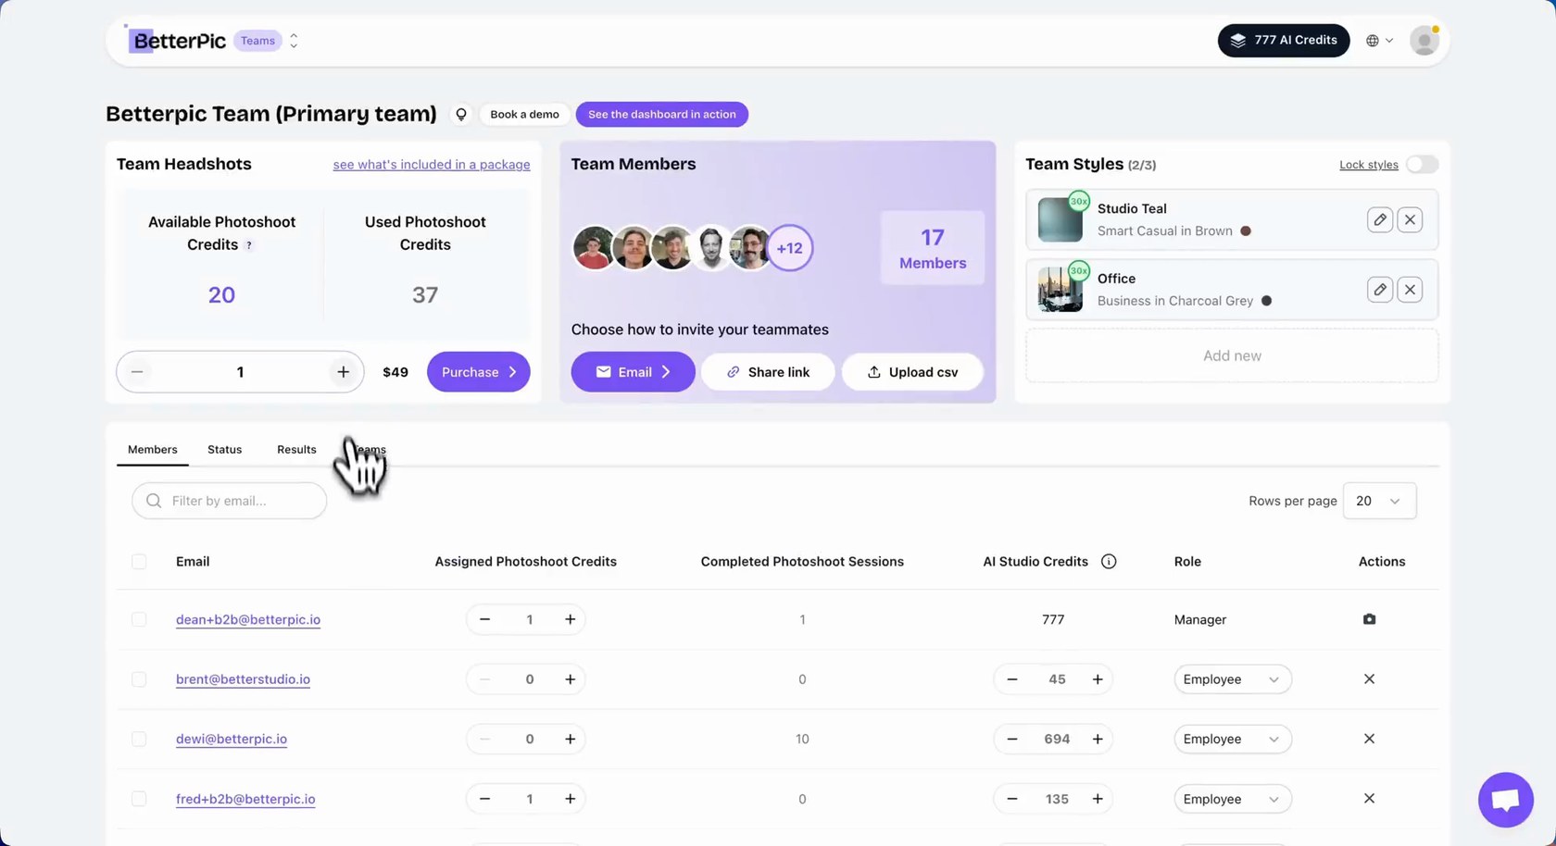Click the Purchase button

coord(478,372)
